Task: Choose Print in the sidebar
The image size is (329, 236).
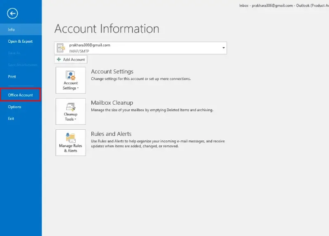Action: point(12,76)
